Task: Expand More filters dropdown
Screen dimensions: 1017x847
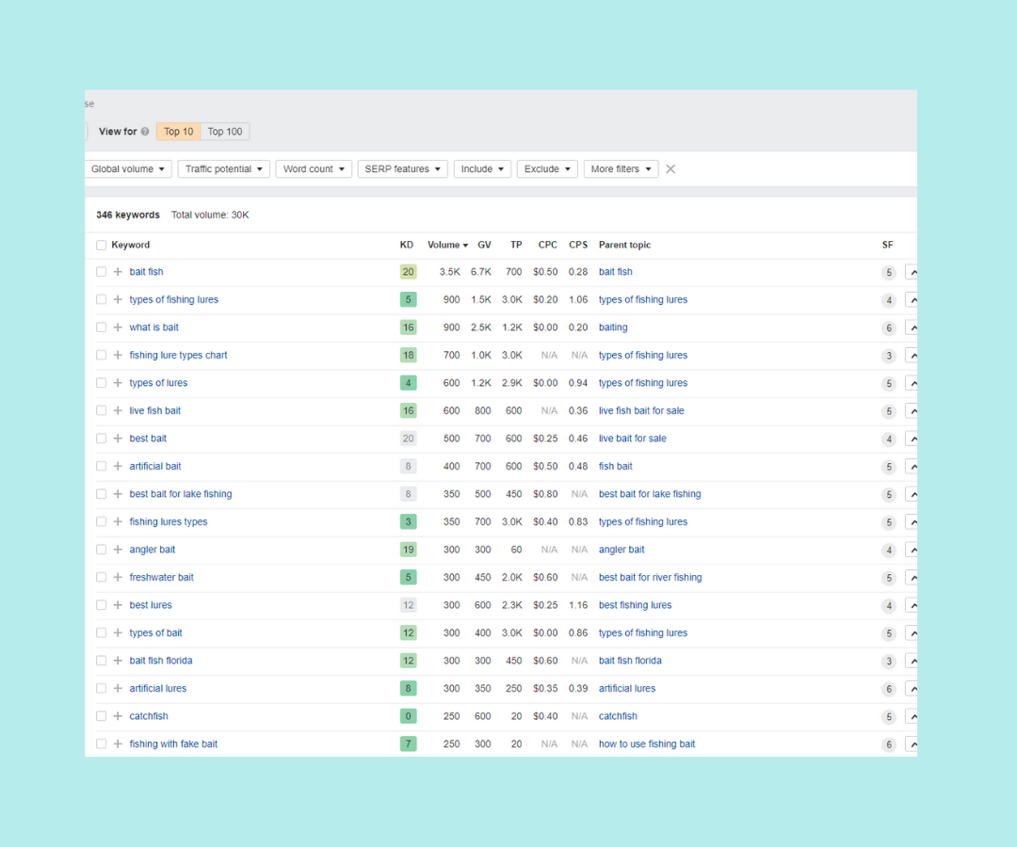Action: (x=621, y=169)
